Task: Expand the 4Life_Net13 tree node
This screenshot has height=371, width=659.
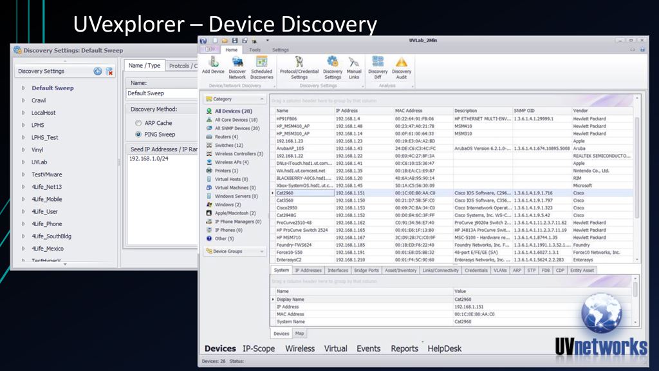Action: click(x=24, y=187)
